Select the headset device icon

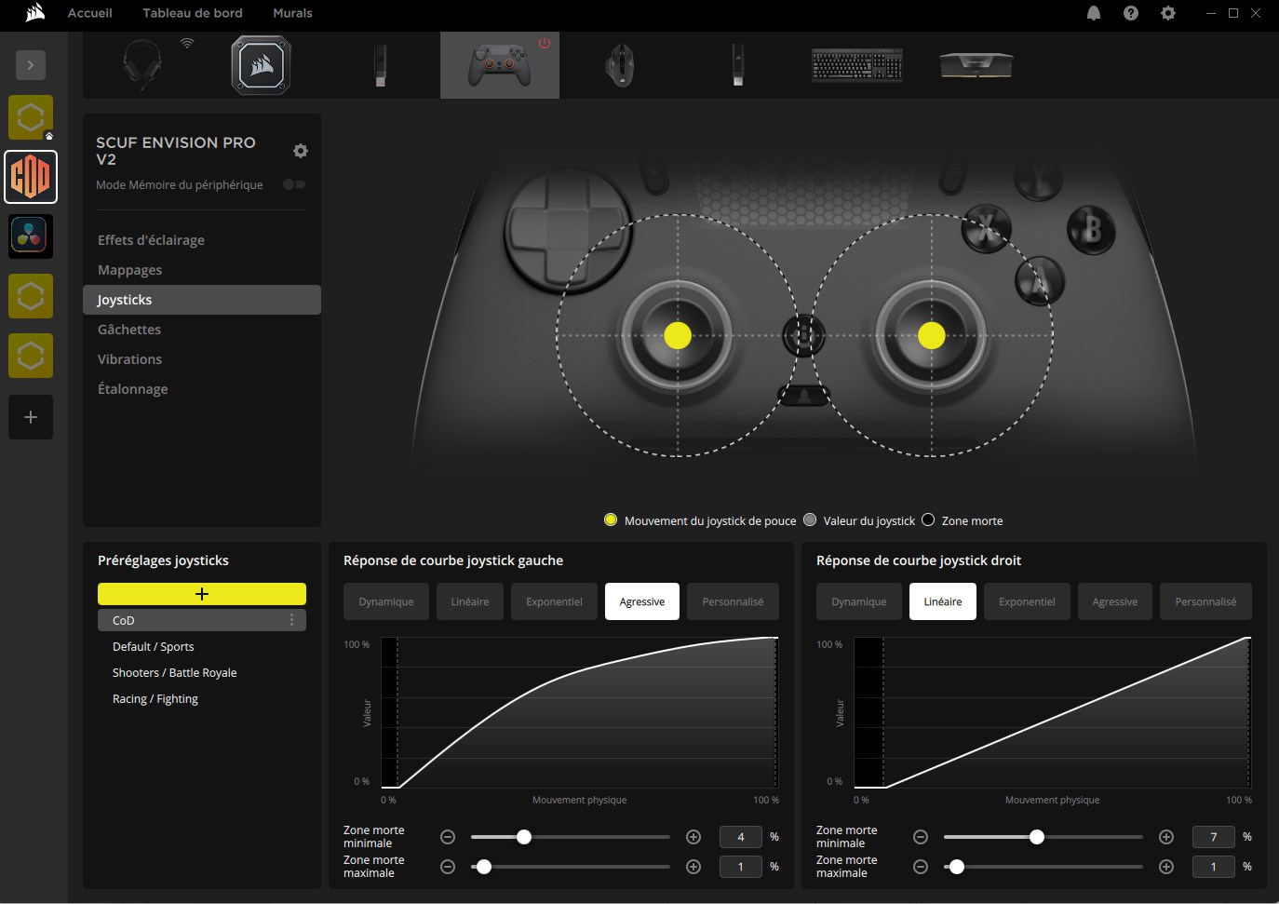[142, 65]
